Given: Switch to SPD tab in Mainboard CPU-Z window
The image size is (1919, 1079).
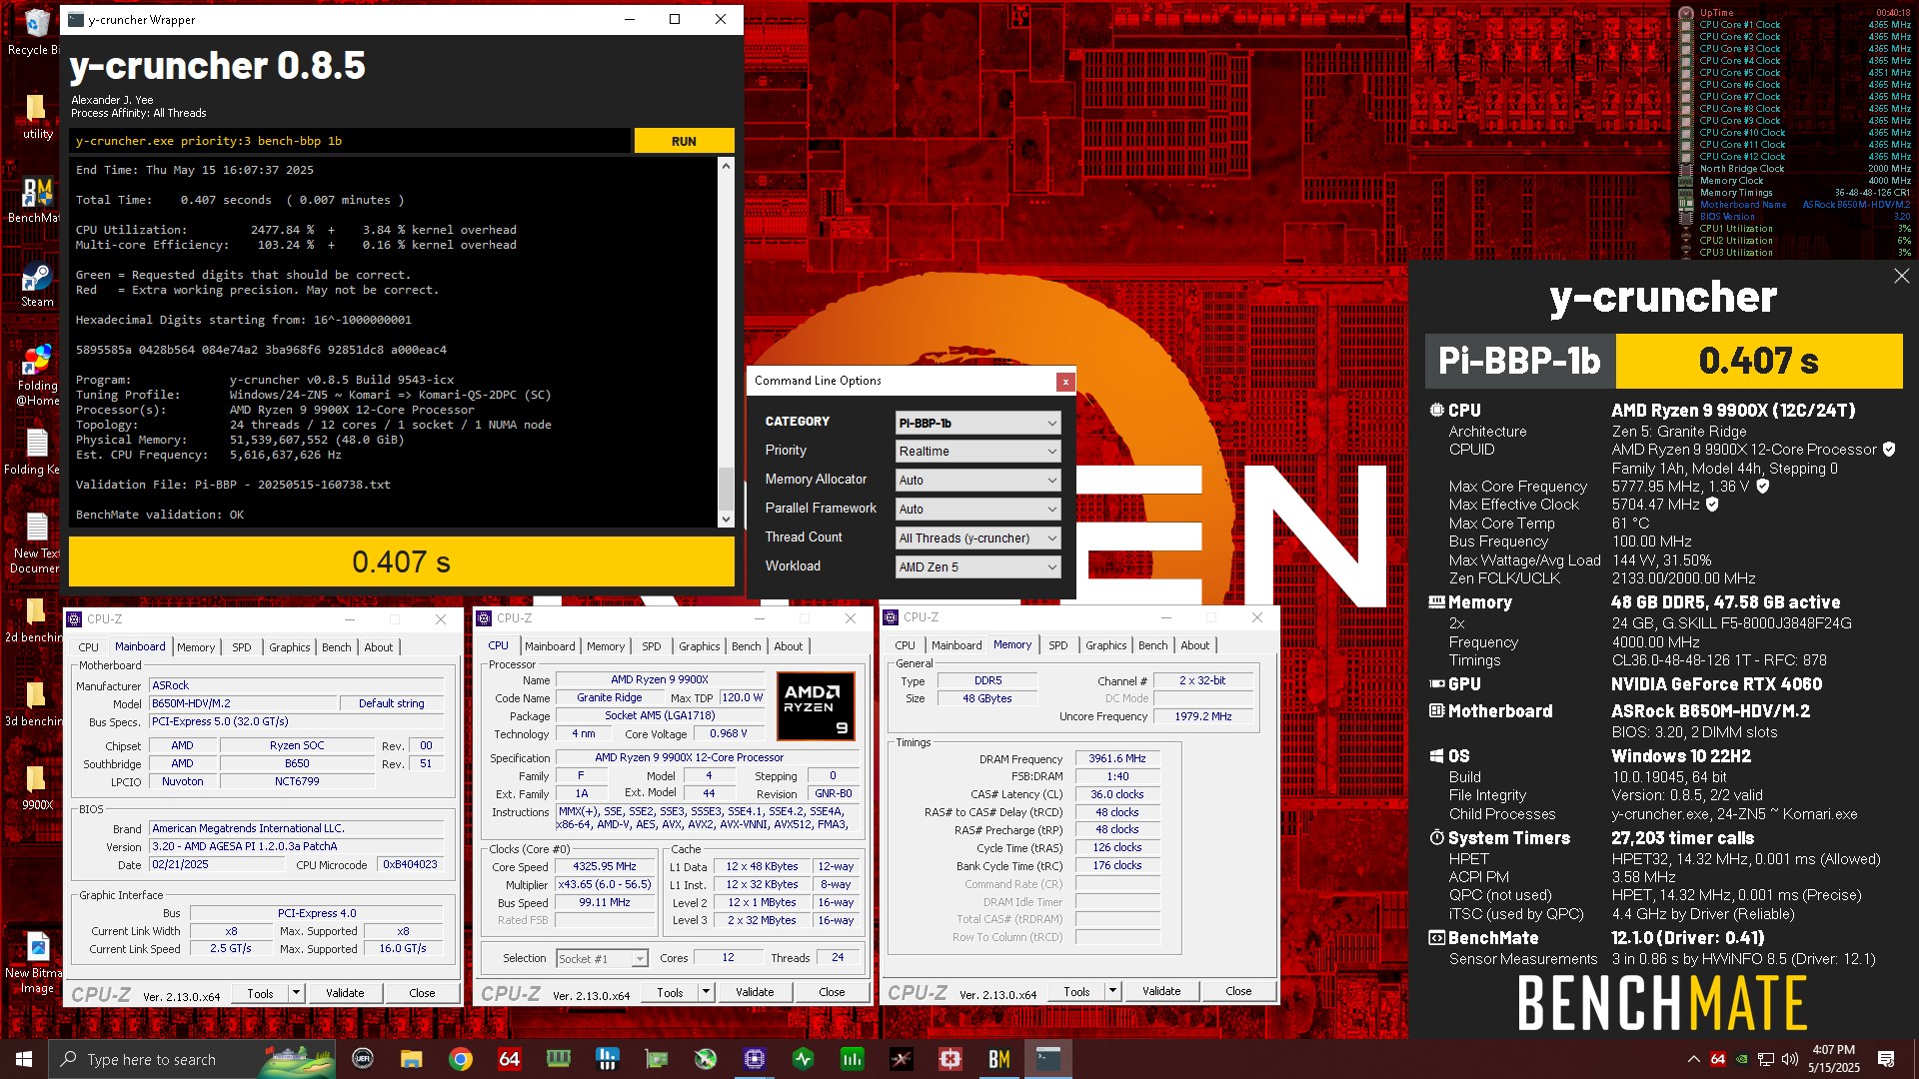Looking at the screenshot, I should (x=242, y=647).
